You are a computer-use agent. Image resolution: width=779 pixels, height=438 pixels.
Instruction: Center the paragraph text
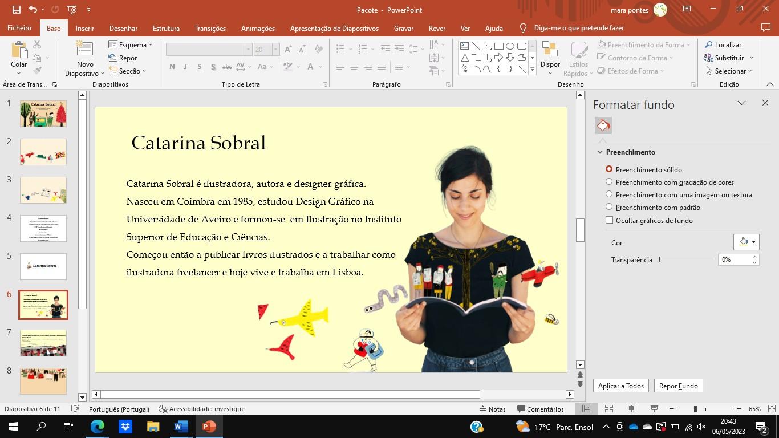[x=354, y=67]
